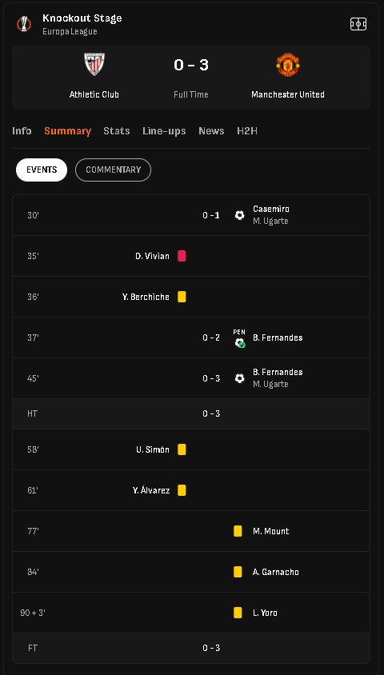The width and height of the screenshot is (384, 675).
Task: Go to the News tab
Action: pyautogui.click(x=211, y=131)
